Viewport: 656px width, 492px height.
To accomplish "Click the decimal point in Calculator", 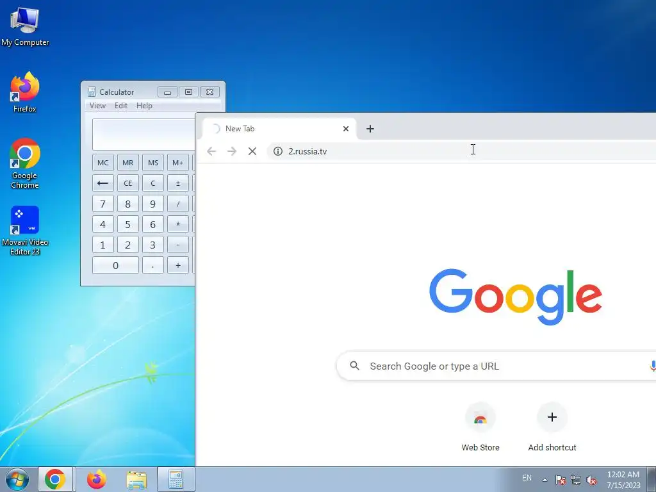I will 153,265.
